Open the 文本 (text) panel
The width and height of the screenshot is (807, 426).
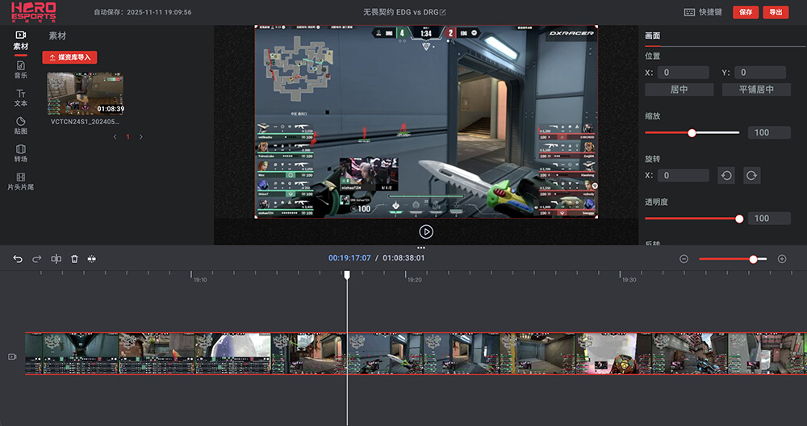coord(20,98)
